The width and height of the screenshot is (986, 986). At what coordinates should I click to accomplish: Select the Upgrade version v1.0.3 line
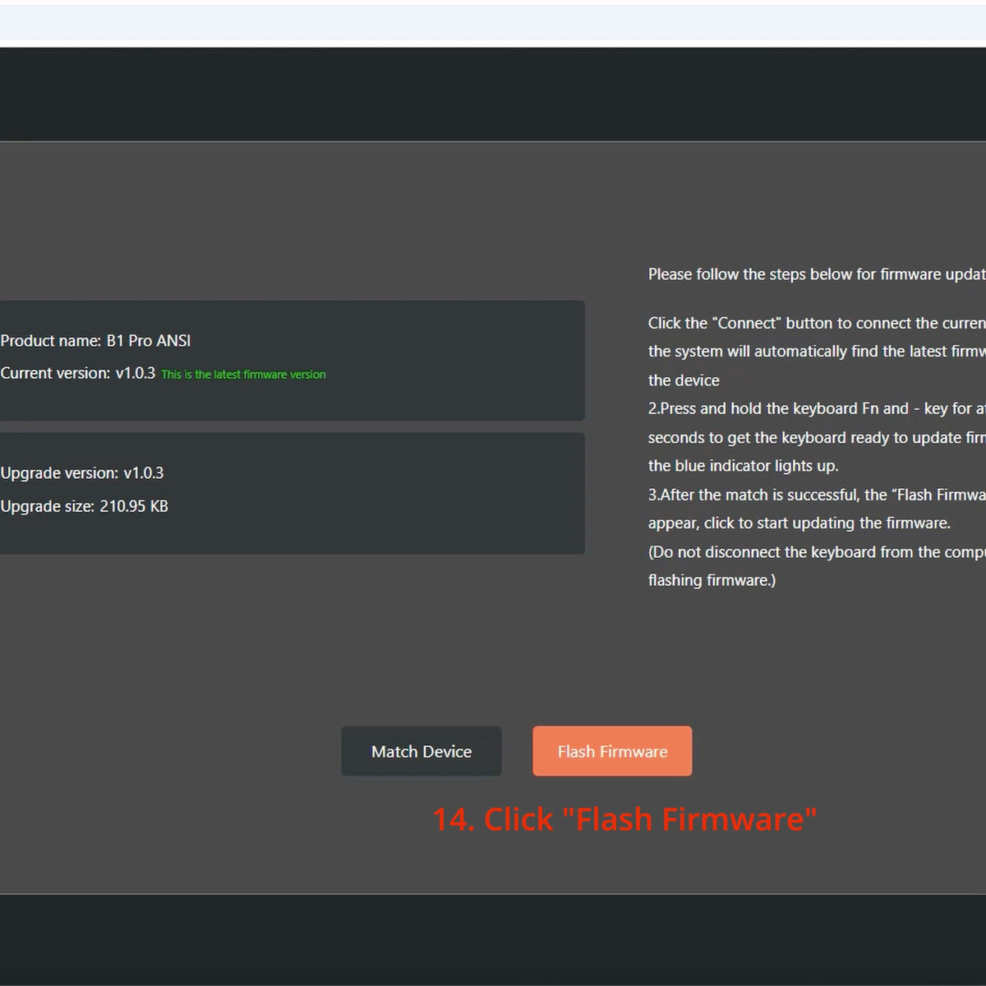[82, 473]
